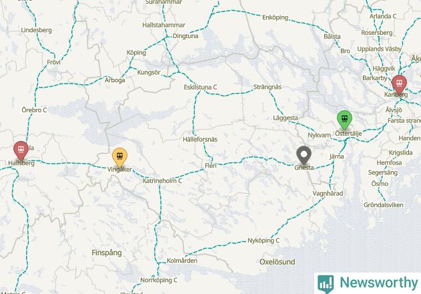Click the Arlanda C station label

pos(383,16)
